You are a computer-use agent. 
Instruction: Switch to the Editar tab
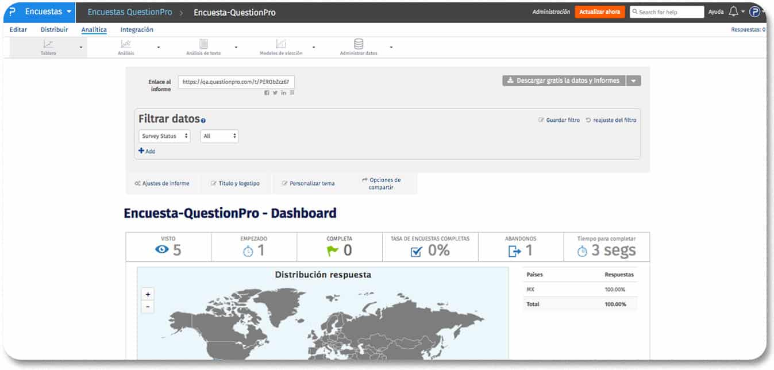18,30
